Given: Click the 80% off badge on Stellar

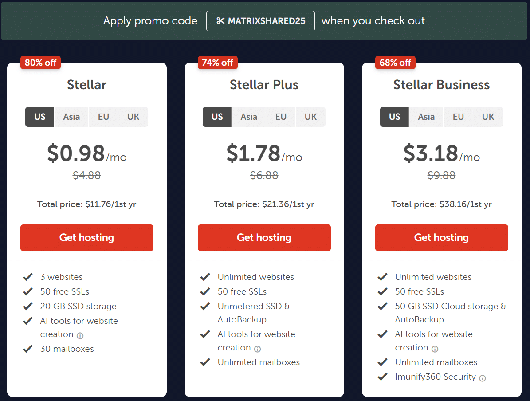Looking at the screenshot, I should pos(40,63).
